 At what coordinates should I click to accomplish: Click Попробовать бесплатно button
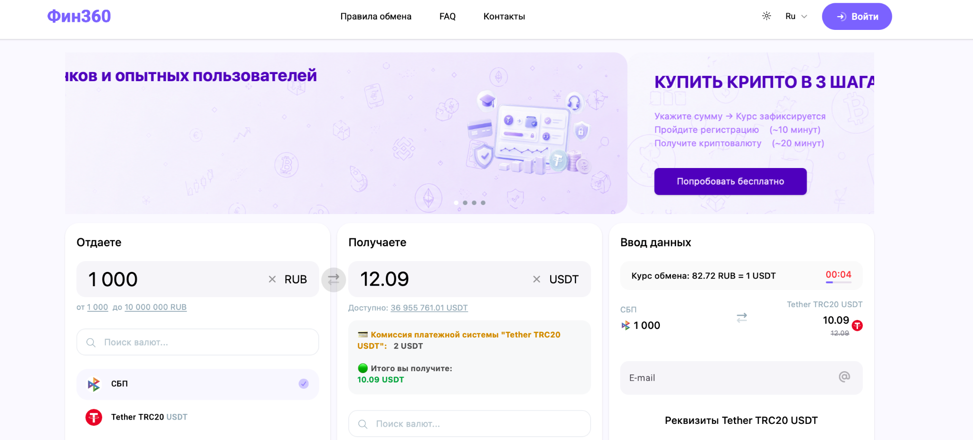[x=730, y=181]
